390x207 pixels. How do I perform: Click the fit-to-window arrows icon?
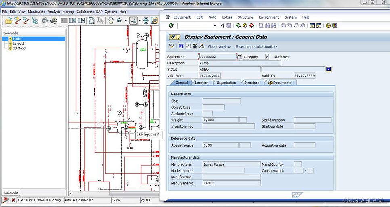[x=146, y=21]
